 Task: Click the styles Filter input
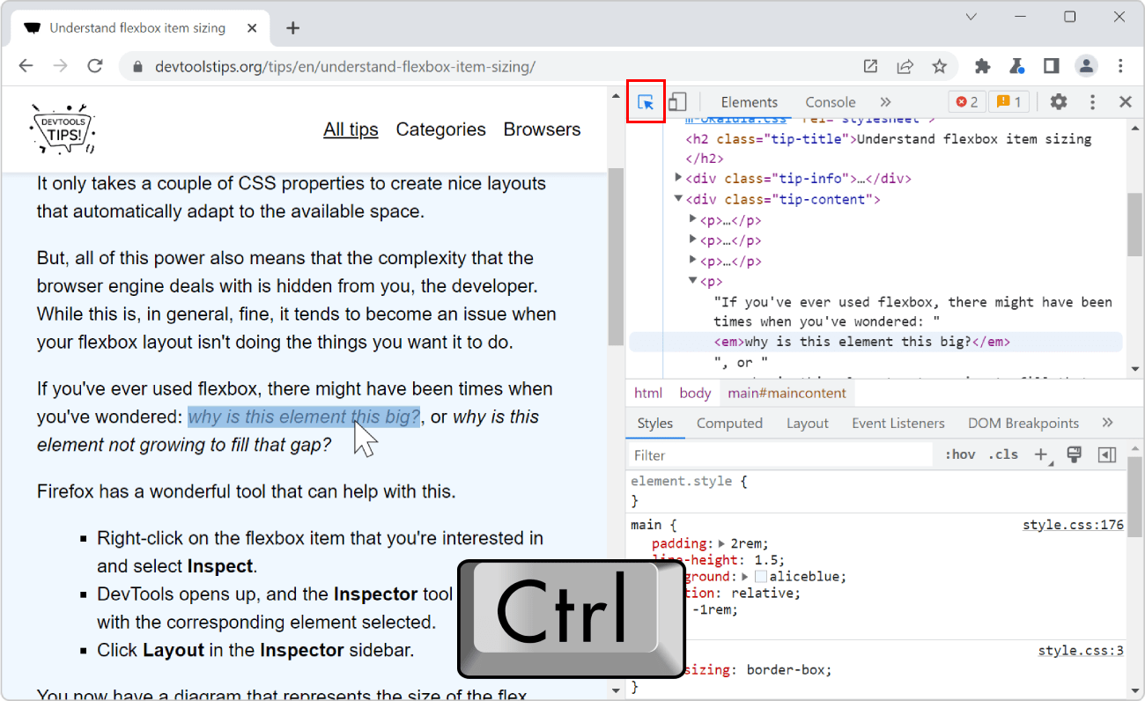click(x=780, y=454)
